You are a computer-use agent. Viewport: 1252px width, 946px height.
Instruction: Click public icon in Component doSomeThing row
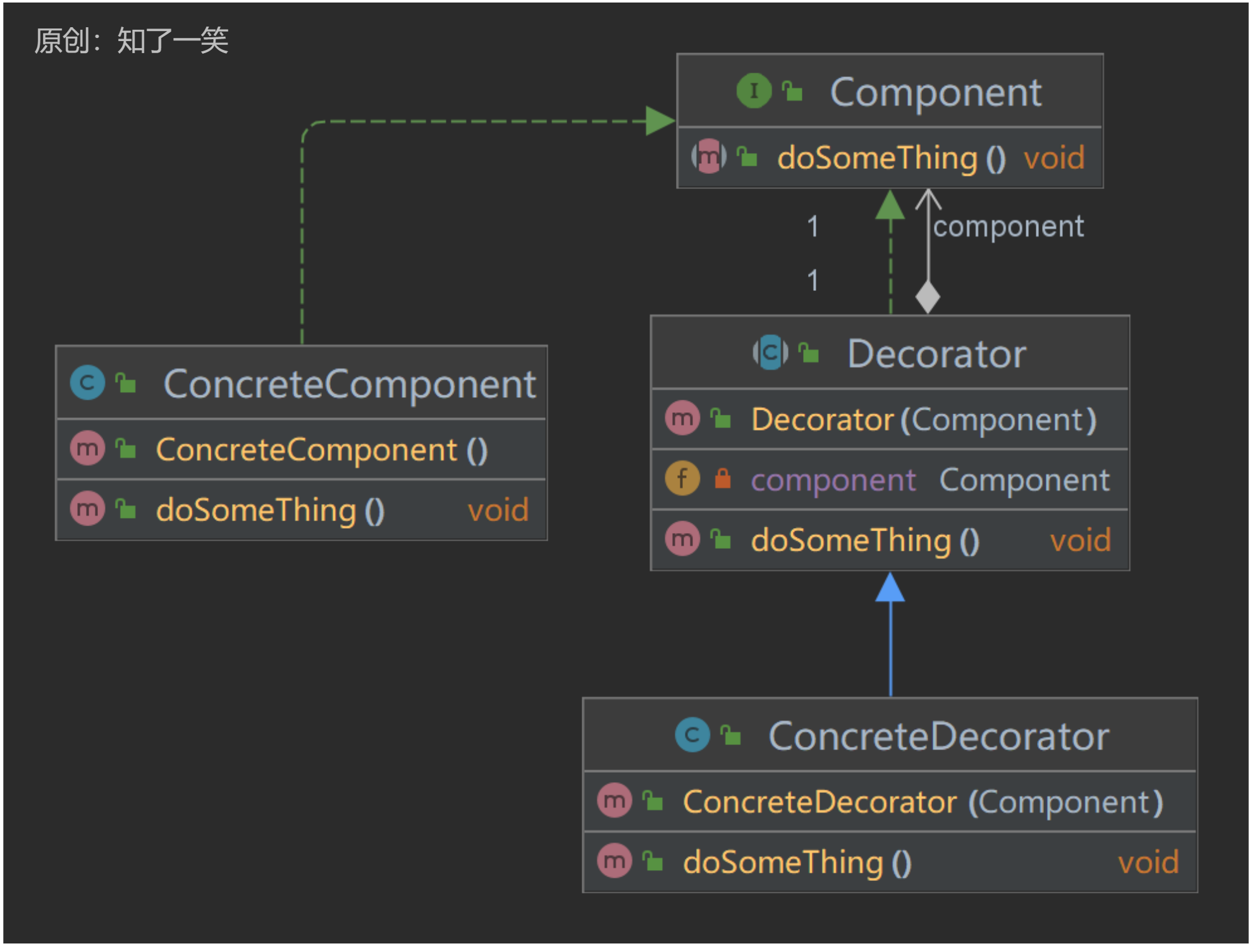747,156
